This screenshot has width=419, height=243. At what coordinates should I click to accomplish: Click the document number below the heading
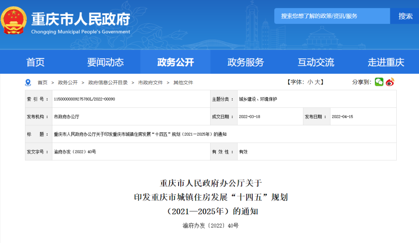(x=210, y=225)
